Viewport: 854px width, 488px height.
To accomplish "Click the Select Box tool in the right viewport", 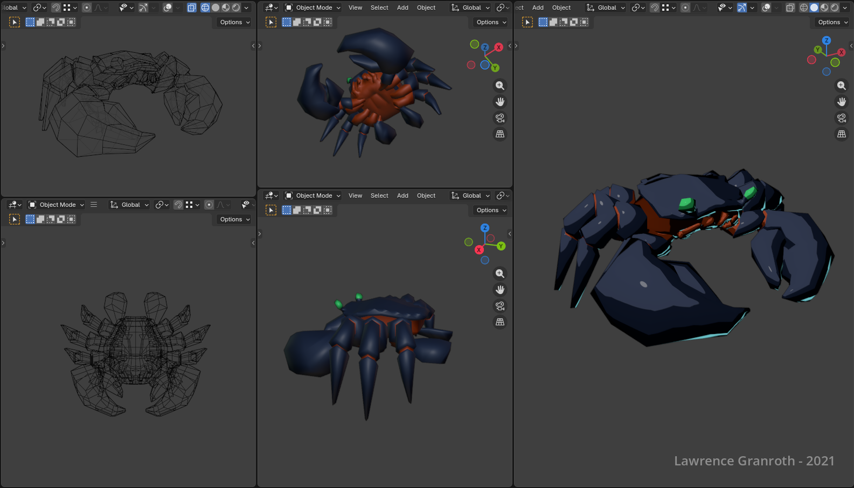I will tap(527, 22).
